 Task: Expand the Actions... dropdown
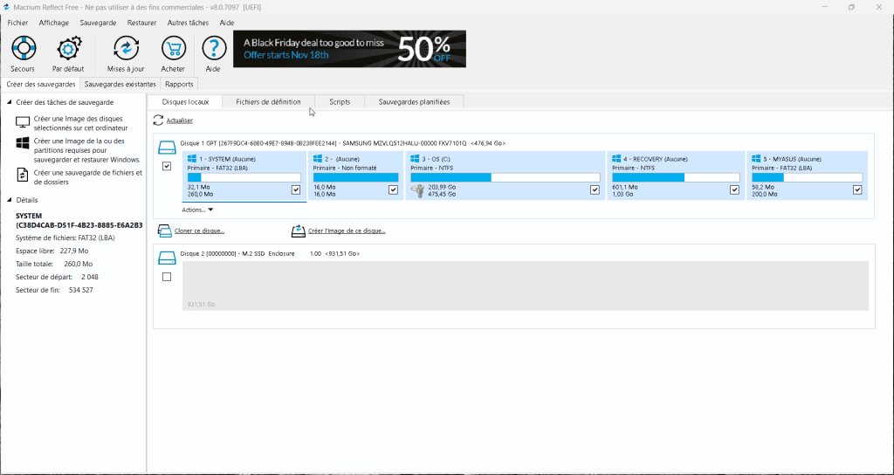pos(198,210)
